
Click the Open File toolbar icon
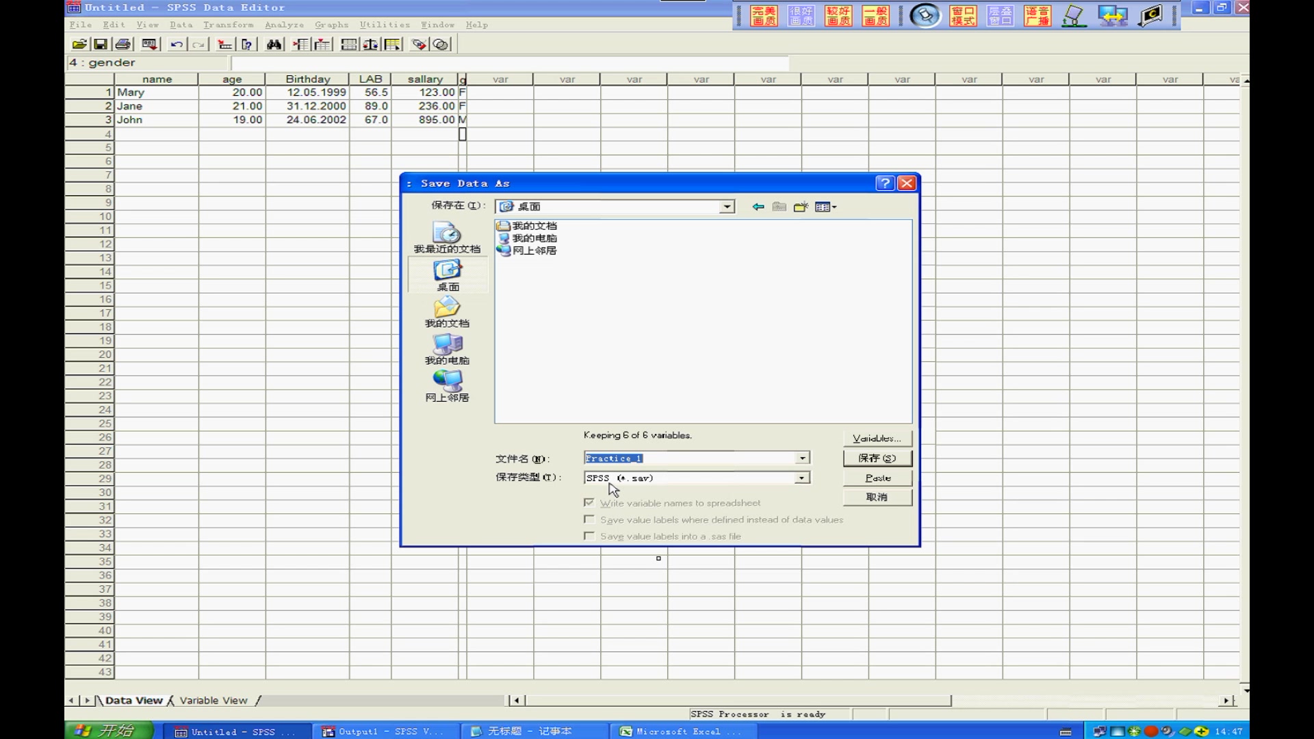(79, 44)
